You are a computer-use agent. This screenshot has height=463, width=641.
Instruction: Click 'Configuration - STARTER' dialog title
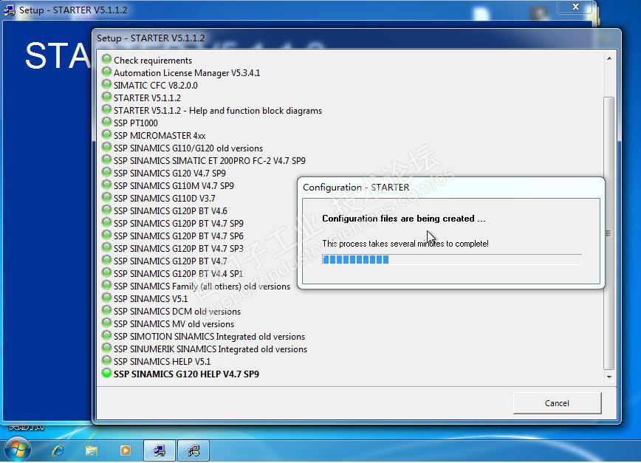(x=356, y=187)
